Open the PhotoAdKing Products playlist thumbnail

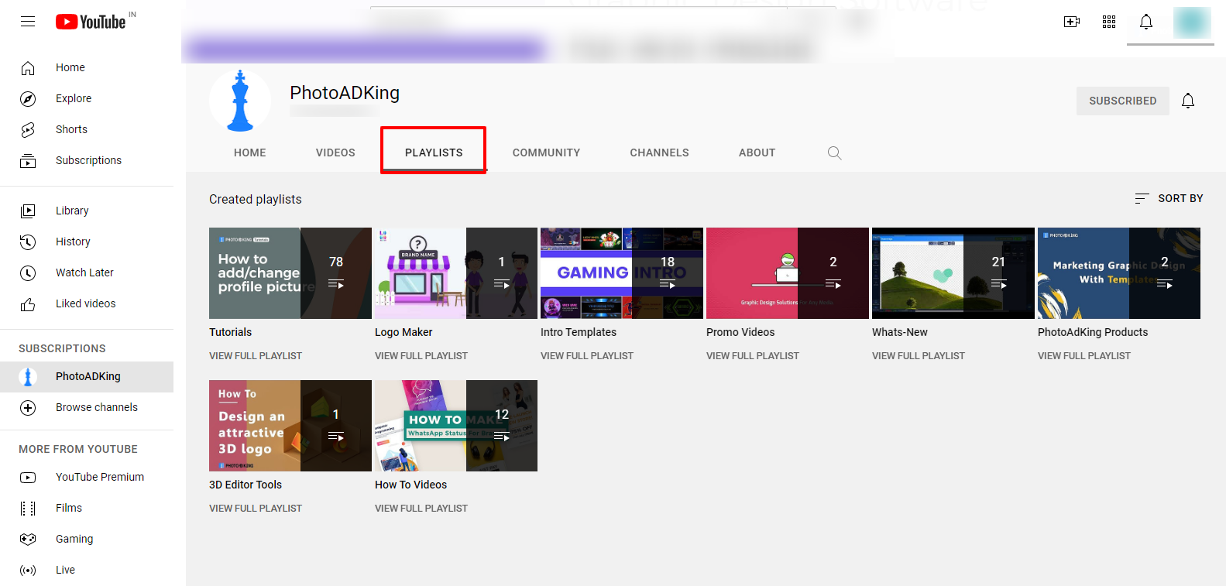pos(1119,273)
